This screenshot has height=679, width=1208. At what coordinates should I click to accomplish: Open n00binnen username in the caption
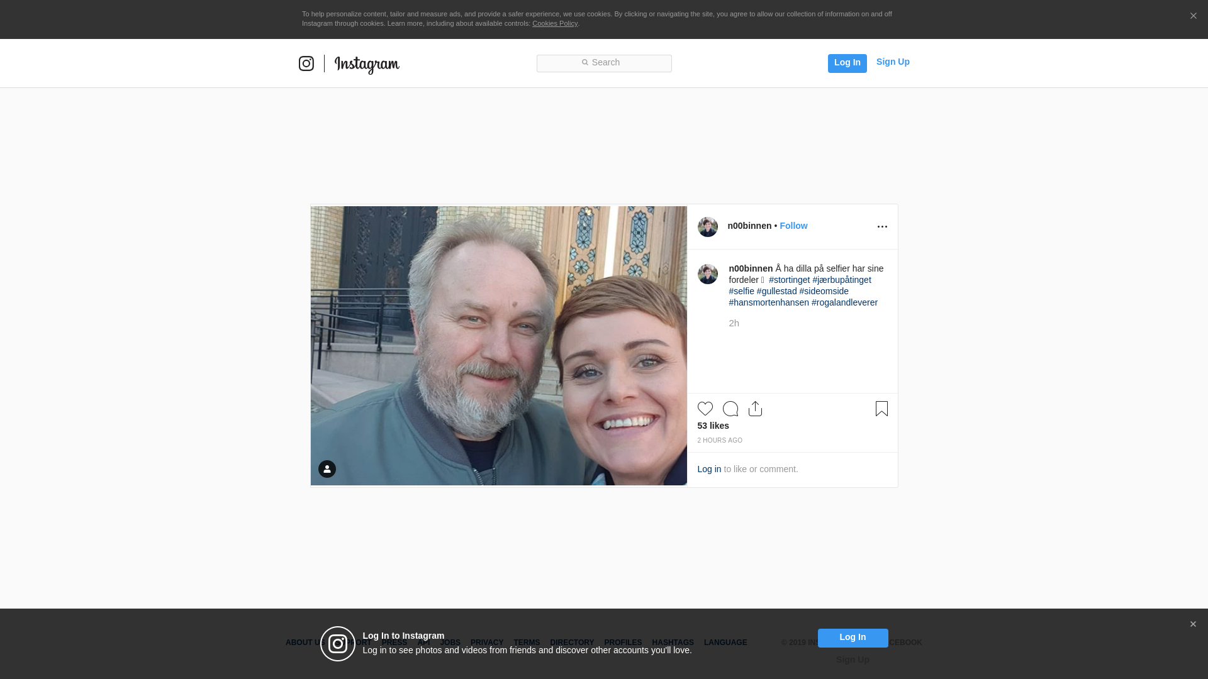click(751, 268)
